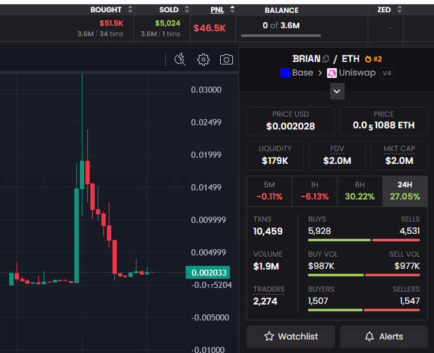Select the 5M timeframe tab

(269, 191)
